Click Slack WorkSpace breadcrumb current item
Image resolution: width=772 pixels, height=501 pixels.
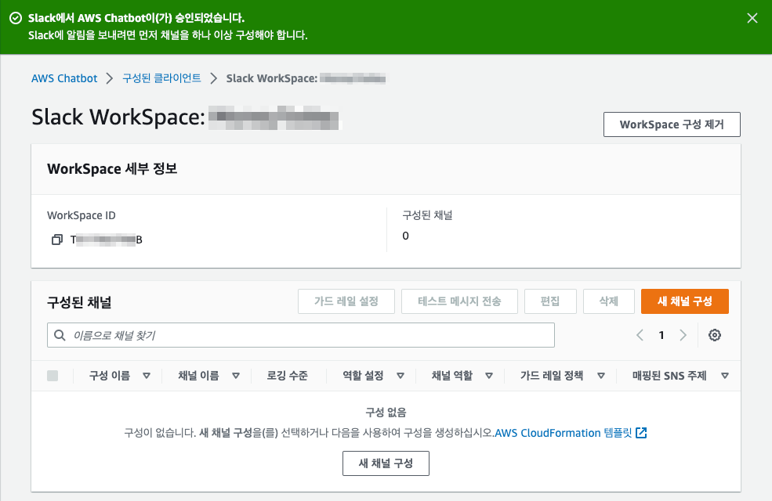[x=306, y=78]
